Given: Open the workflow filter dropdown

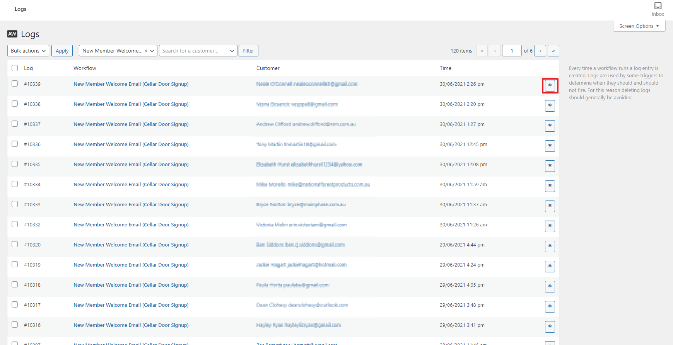Looking at the screenshot, I should [118, 51].
